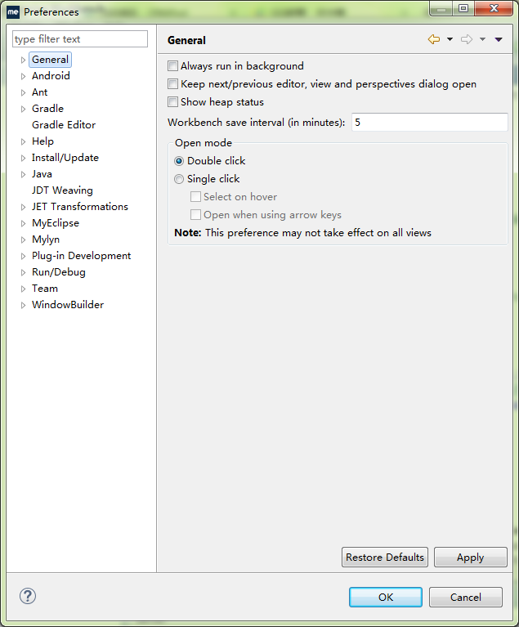Open the forward history dropdown arrow
This screenshot has height=627, width=519.
tap(482, 39)
